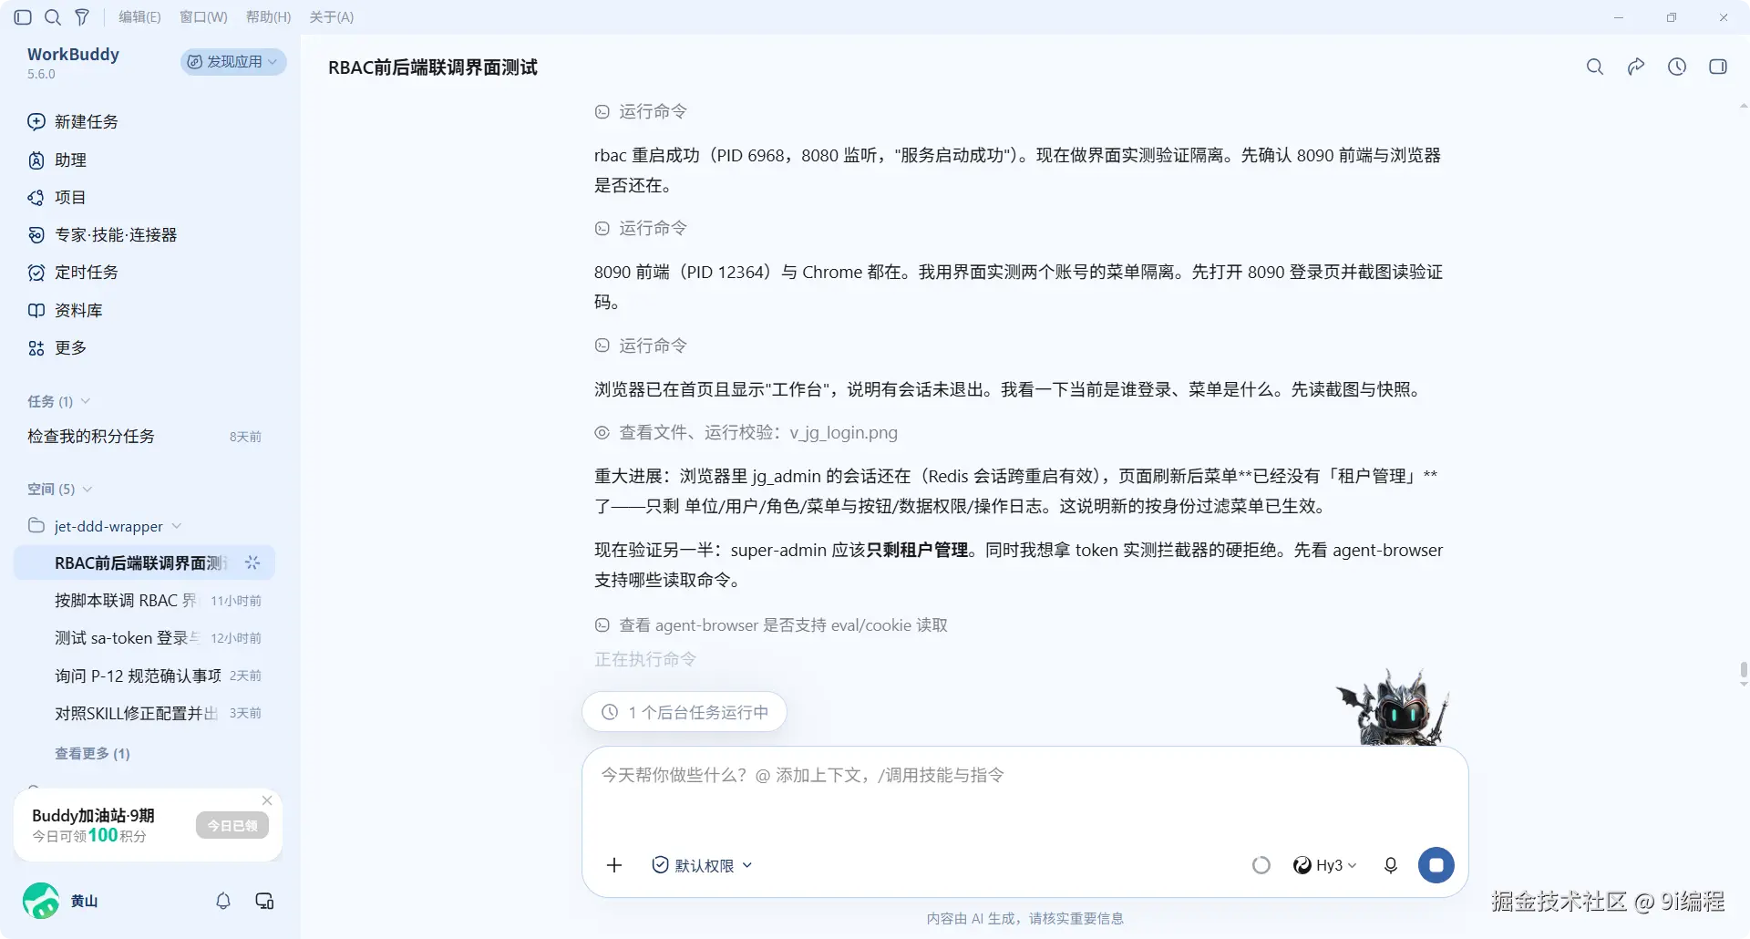Open the history clock icon in header
The image size is (1750, 939).
1677,67
